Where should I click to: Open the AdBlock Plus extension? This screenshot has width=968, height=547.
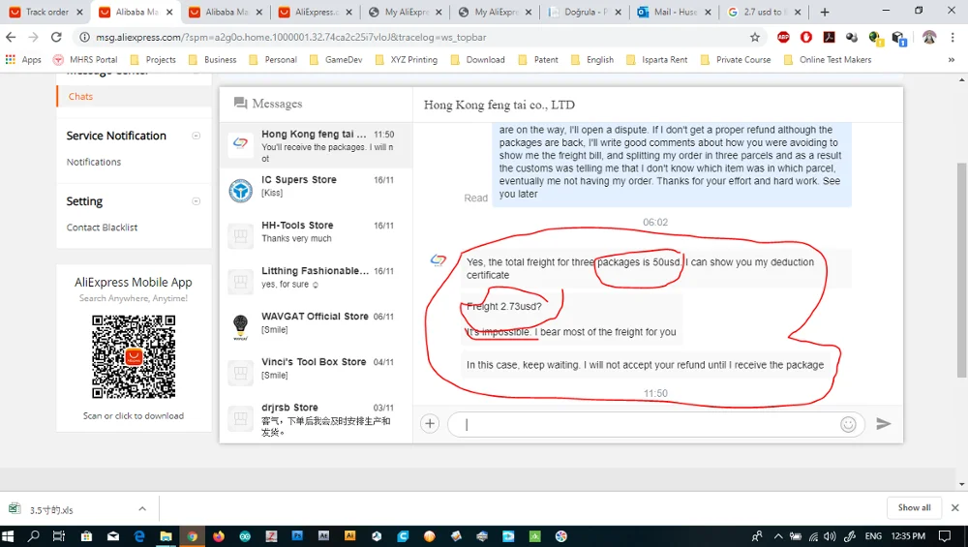click(783, 37)
